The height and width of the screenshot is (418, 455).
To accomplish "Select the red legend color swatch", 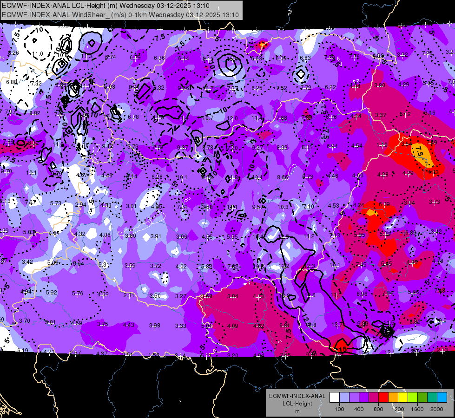I will tap(383, 398).
